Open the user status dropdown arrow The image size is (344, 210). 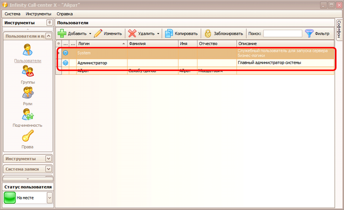point(49,197)
